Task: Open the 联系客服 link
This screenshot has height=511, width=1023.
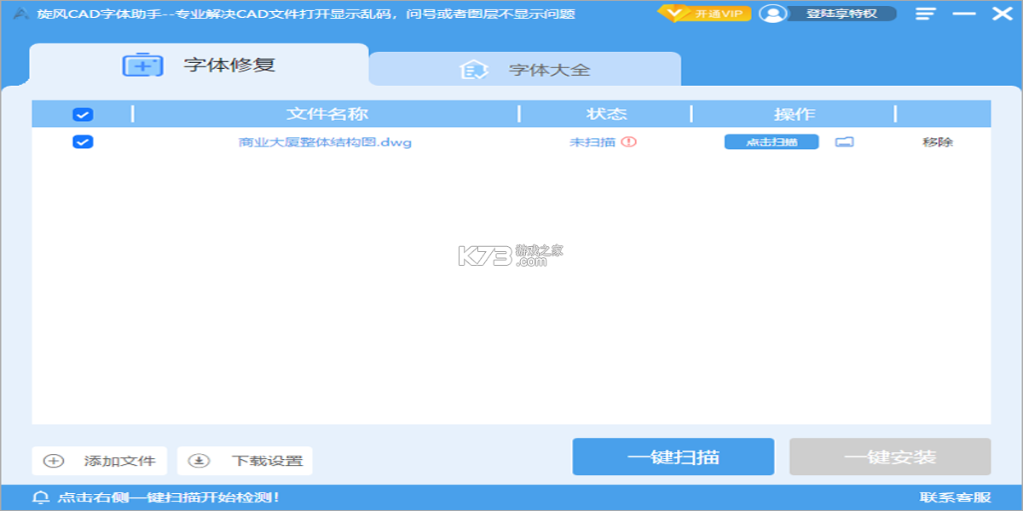Action: [956, 497]
